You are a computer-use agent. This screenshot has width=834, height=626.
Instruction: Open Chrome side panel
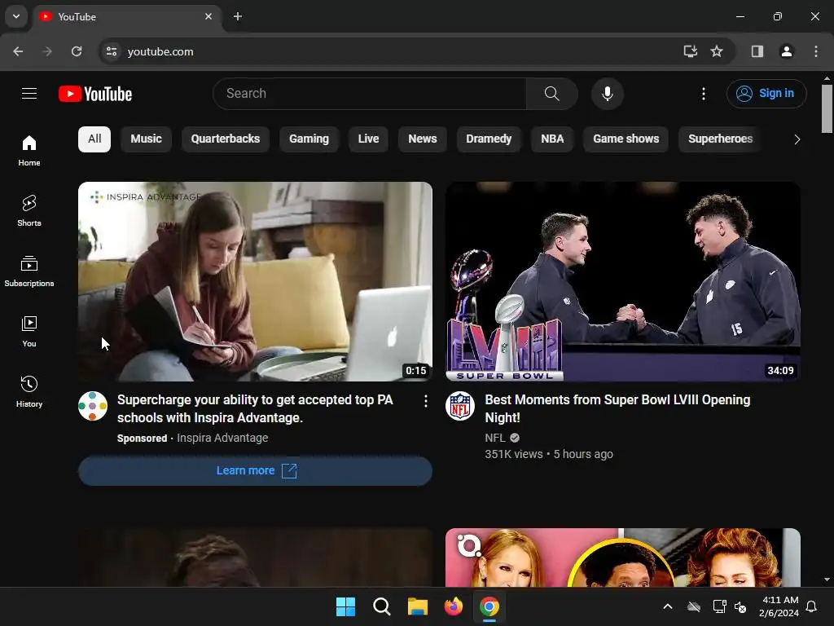pos(757,51)
